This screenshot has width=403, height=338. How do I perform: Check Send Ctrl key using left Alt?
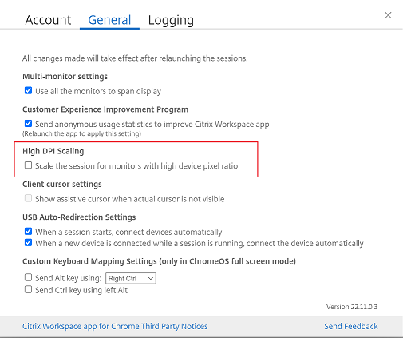tap(28, 289)
